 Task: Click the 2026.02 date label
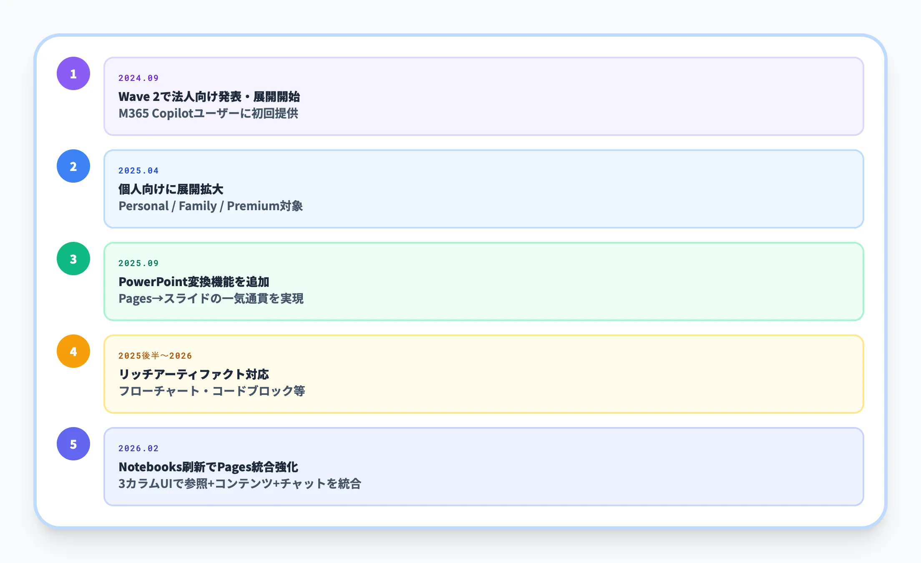pos(138,448)
